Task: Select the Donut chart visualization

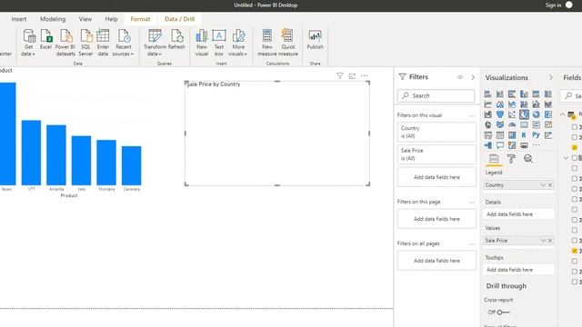Action: point(536,114)
